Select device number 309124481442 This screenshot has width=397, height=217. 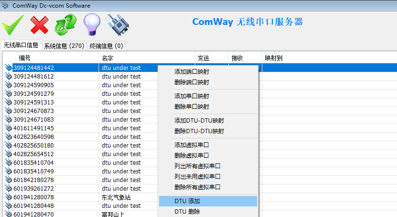tap(34, 68)
